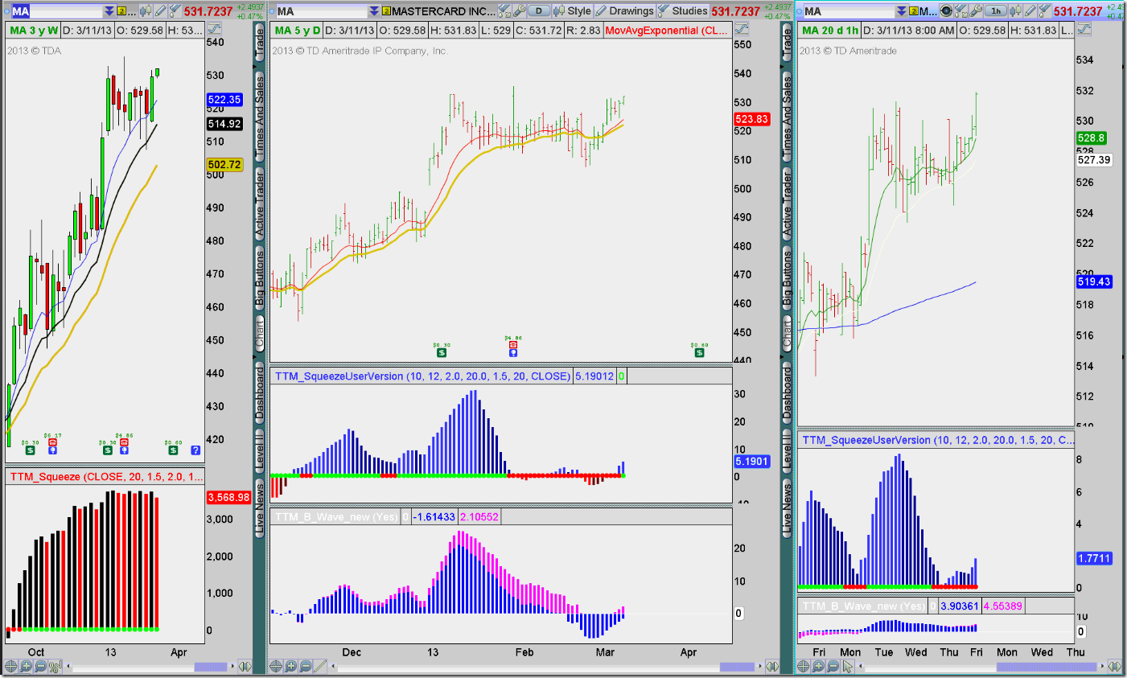The image size is (1127, 678).
Task: Open chart settings wrench, middle chart
Action: [520, 11]
